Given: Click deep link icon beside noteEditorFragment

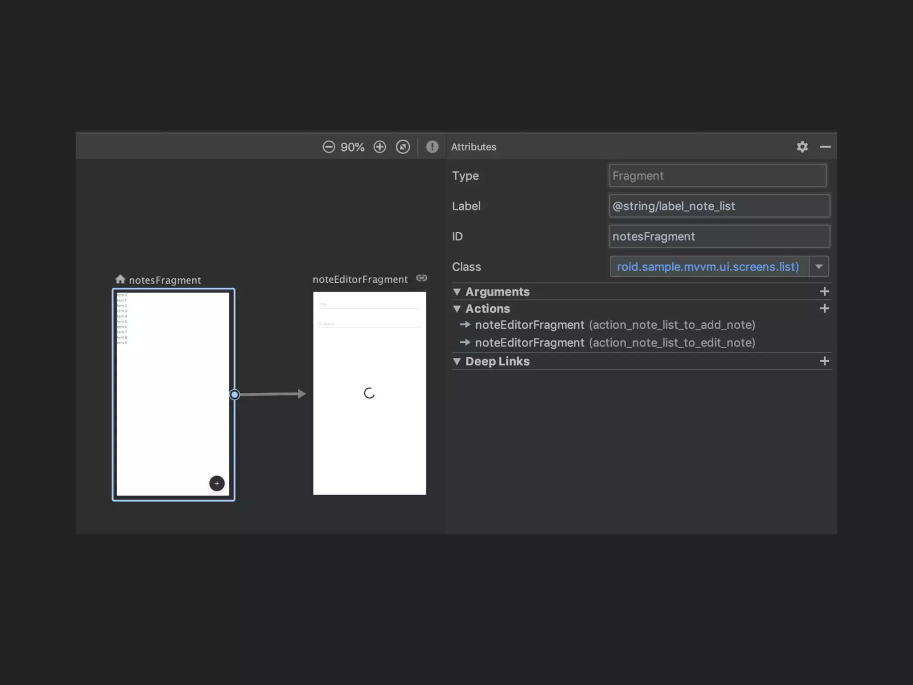Looking at the screenshot, I should pos(421,278).
